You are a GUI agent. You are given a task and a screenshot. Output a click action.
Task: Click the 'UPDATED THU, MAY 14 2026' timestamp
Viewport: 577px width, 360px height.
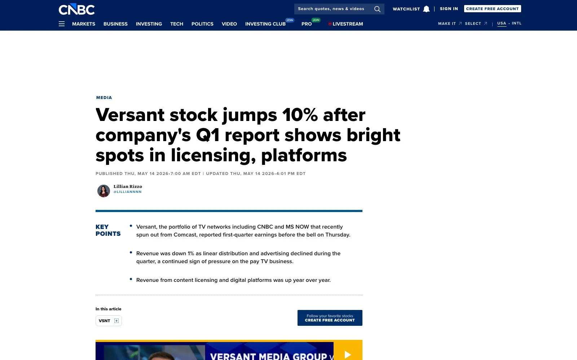coord(256,174)
